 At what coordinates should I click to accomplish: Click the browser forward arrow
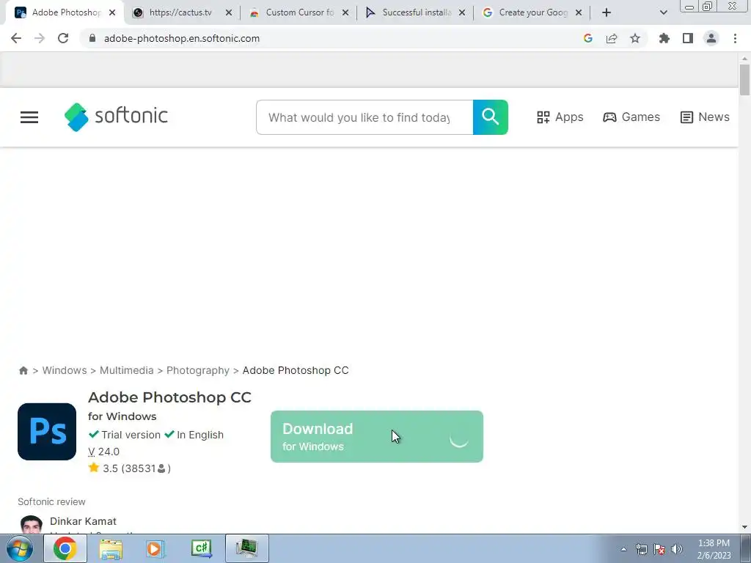coord(40,38)
